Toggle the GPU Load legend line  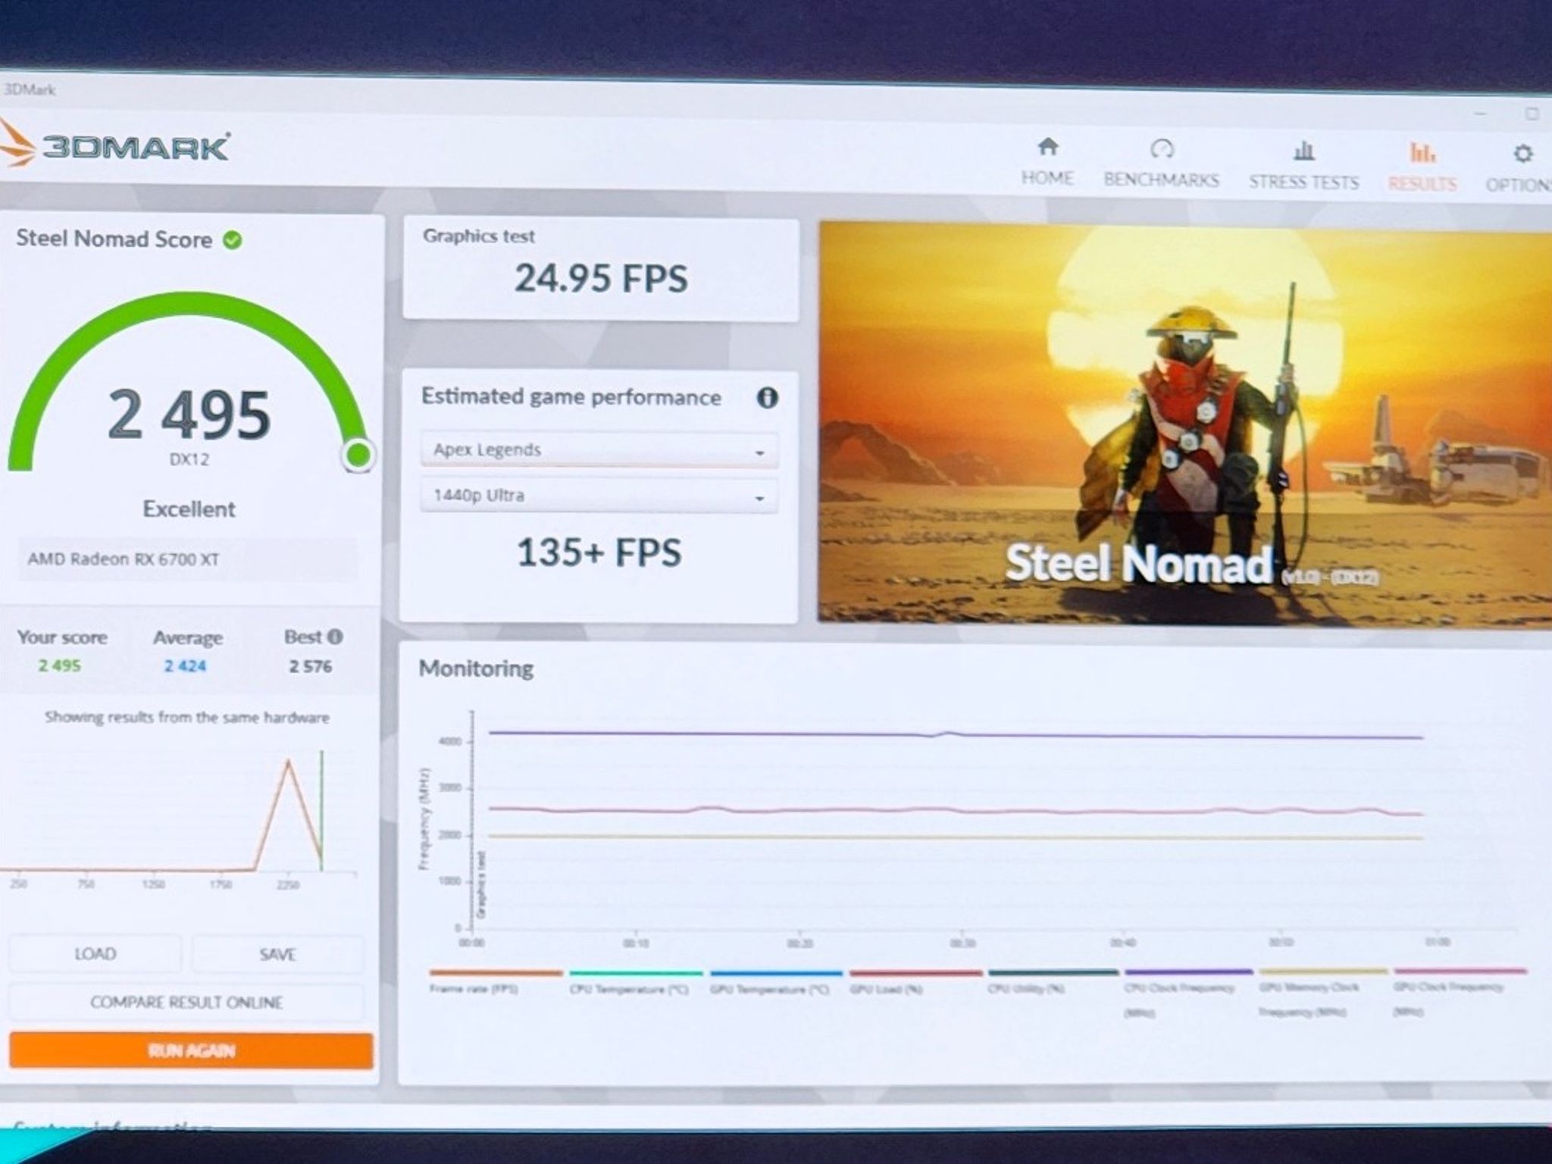coord(915,981)
